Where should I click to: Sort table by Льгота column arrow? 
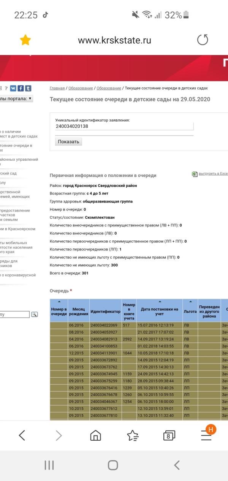(x=190, y=302)
